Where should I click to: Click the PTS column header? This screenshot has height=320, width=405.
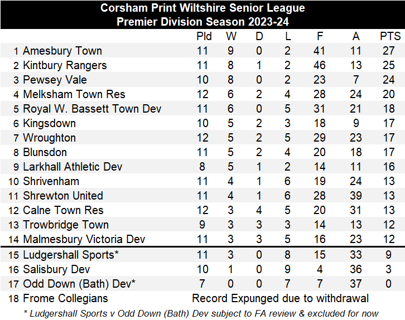390,36
